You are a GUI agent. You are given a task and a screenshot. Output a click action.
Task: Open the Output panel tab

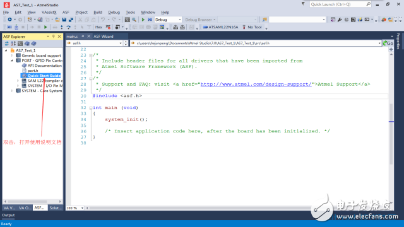pos(8,215)
